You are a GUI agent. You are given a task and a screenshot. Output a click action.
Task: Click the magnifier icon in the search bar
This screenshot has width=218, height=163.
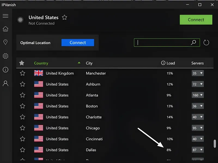pyautogui.click(x=193, y=43)
